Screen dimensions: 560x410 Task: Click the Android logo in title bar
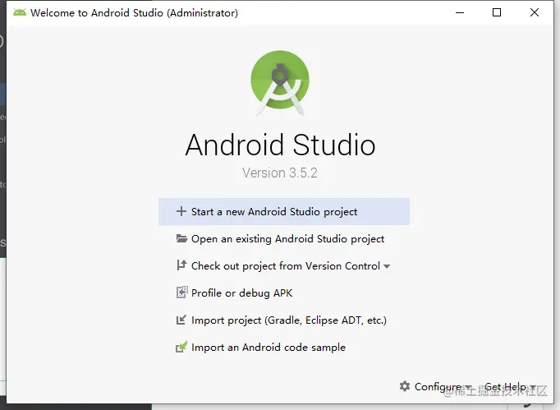(20, 12)
